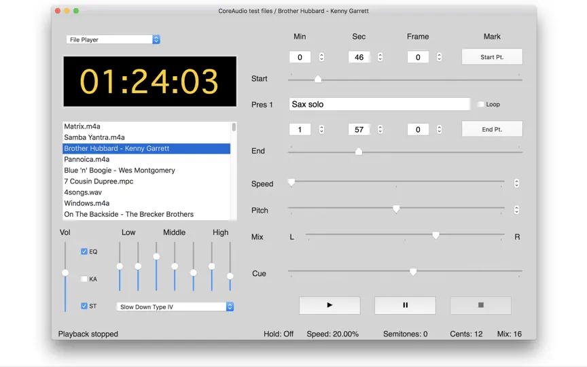Open the Slow Down Type IV dropdown
This screenshot has height=367, width=587.
[x=175, y=307]
